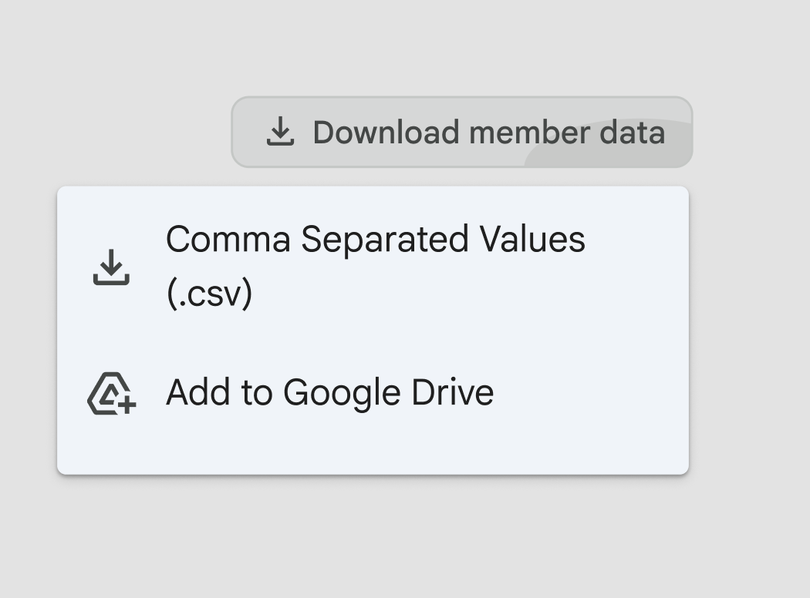
Task: Click the download icon beside Comma Separated Values
Action: click(111, 267)
